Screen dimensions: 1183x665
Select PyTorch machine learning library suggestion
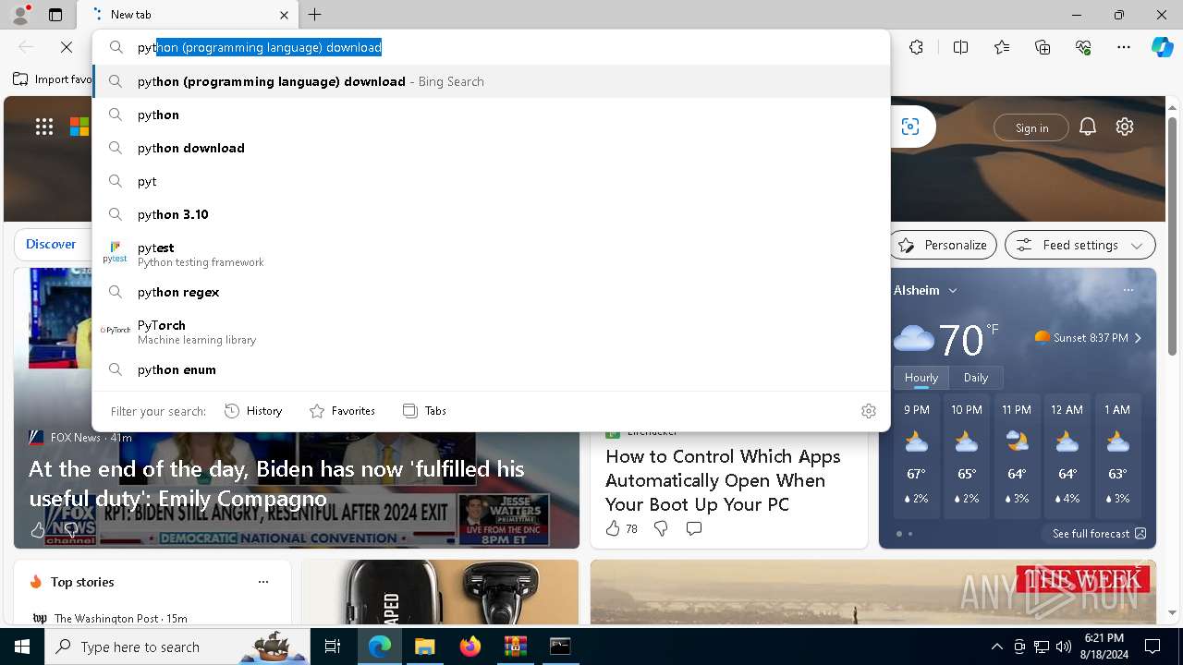point(492,332)
